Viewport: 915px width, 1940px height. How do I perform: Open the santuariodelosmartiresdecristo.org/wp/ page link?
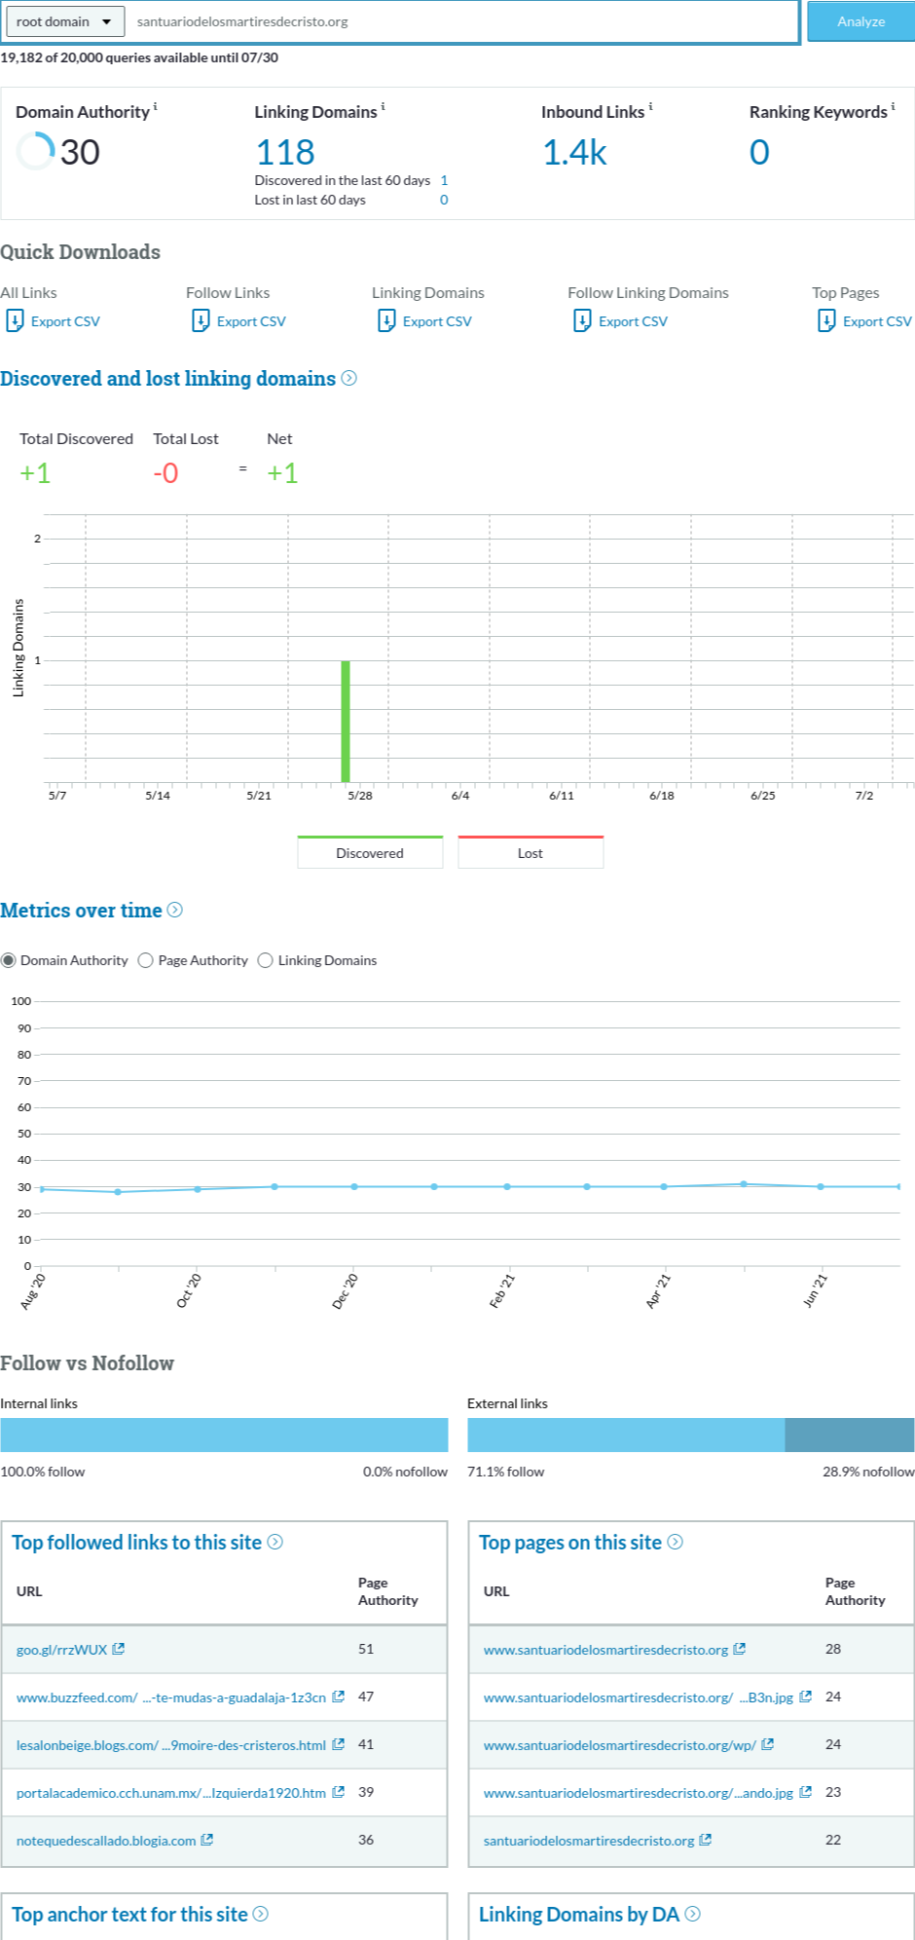point(619,1744)
